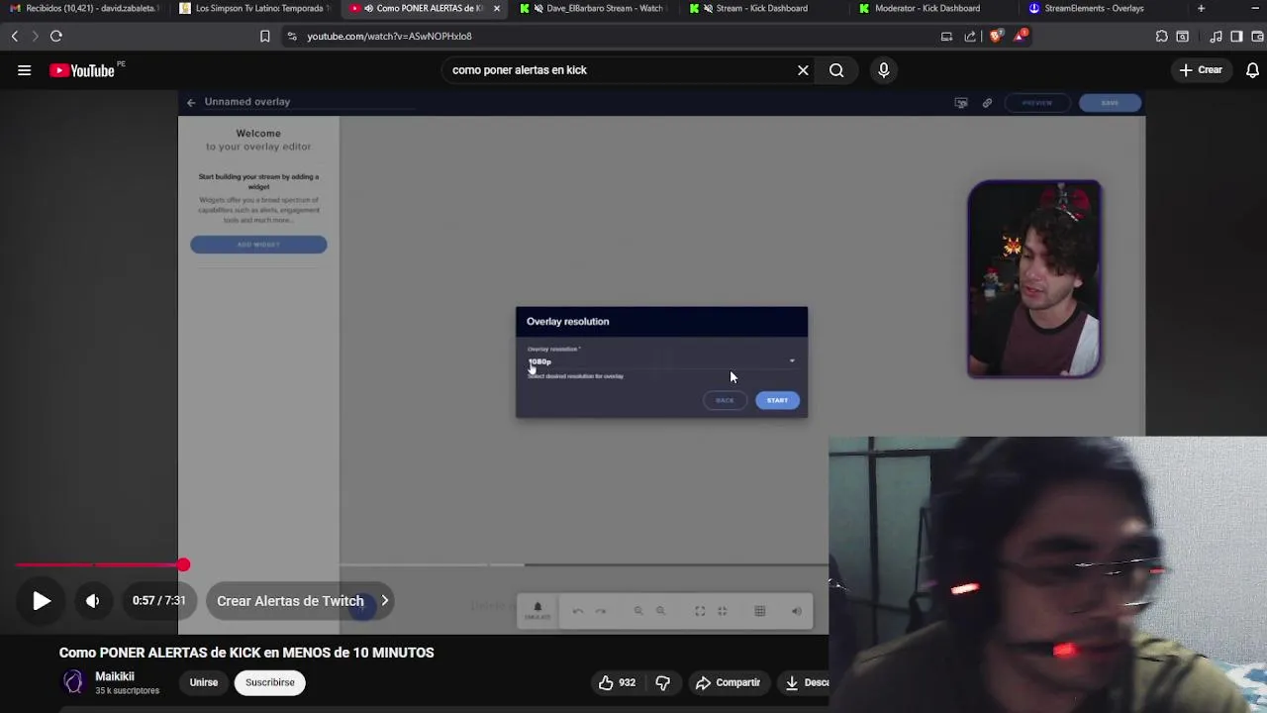Open Brave Shields lion icon
1267x713 pixels.
(995, 36)
